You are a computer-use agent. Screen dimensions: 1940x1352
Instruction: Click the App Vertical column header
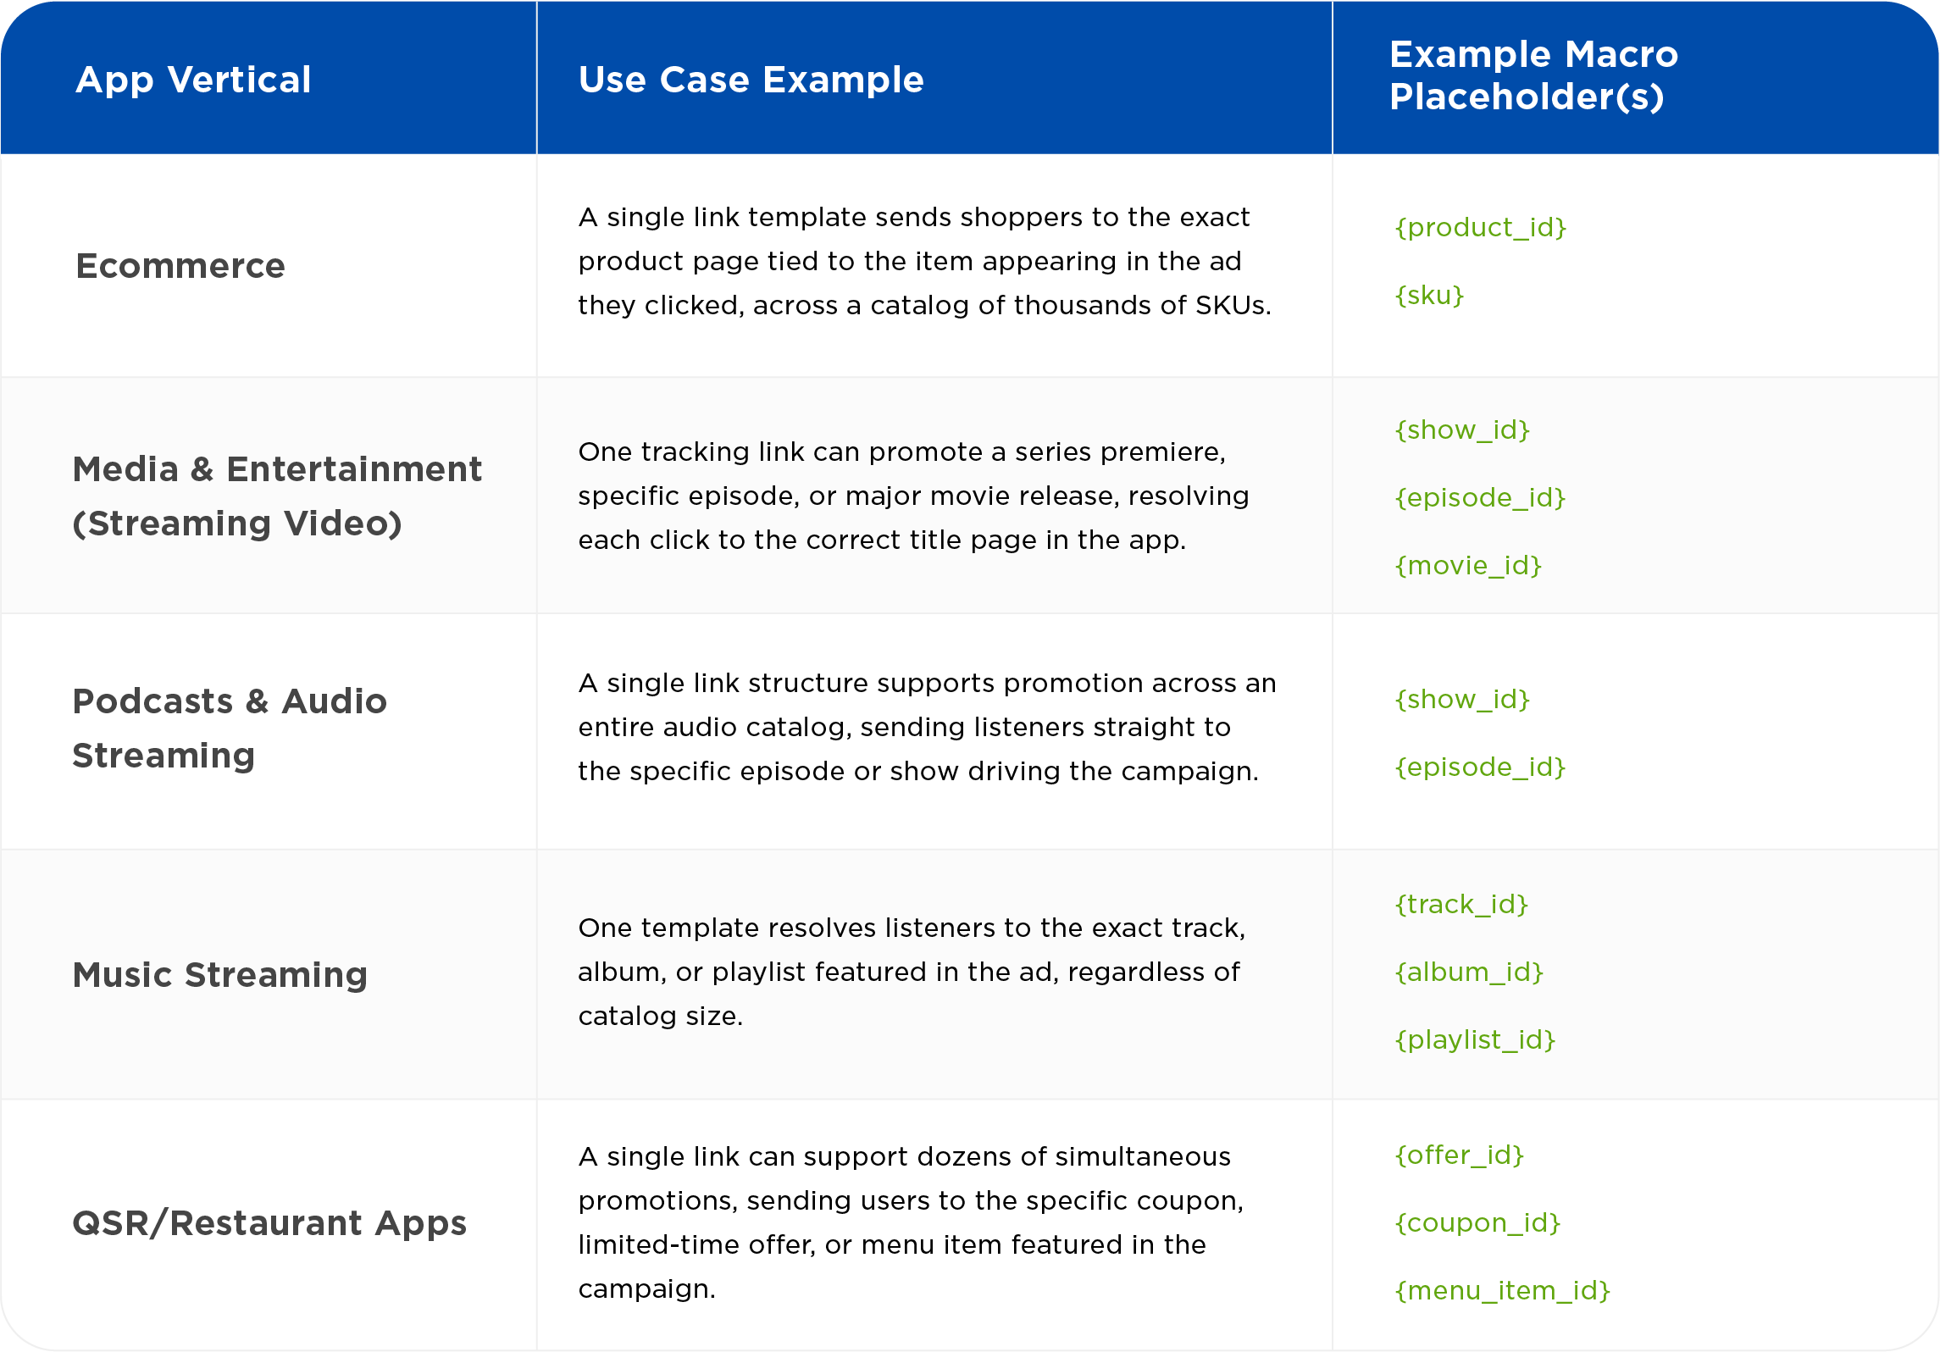(x=193, y=80)
